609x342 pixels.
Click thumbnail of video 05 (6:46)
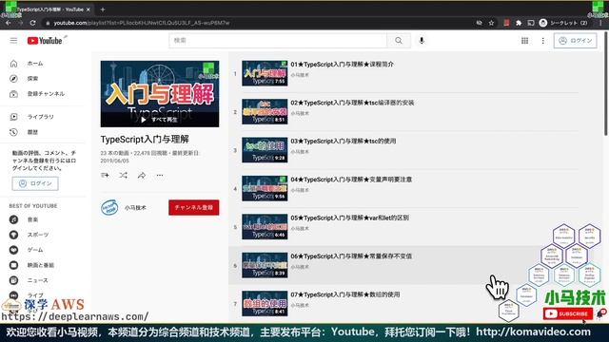(265, 227)
